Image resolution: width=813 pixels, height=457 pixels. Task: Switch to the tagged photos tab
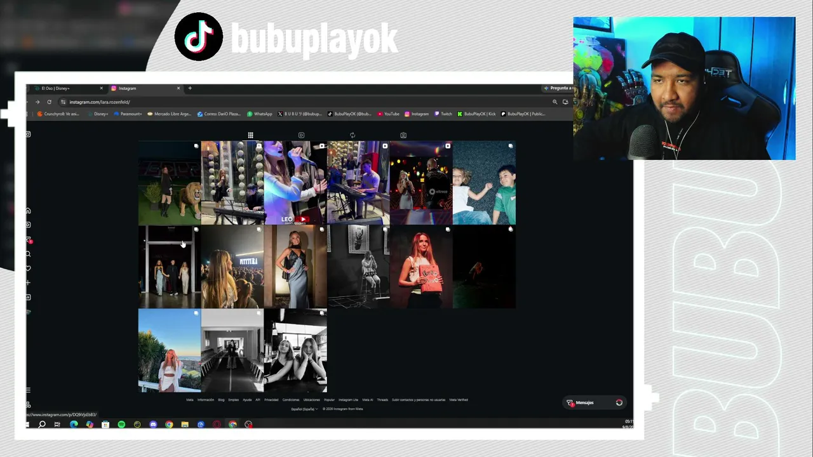403,135
